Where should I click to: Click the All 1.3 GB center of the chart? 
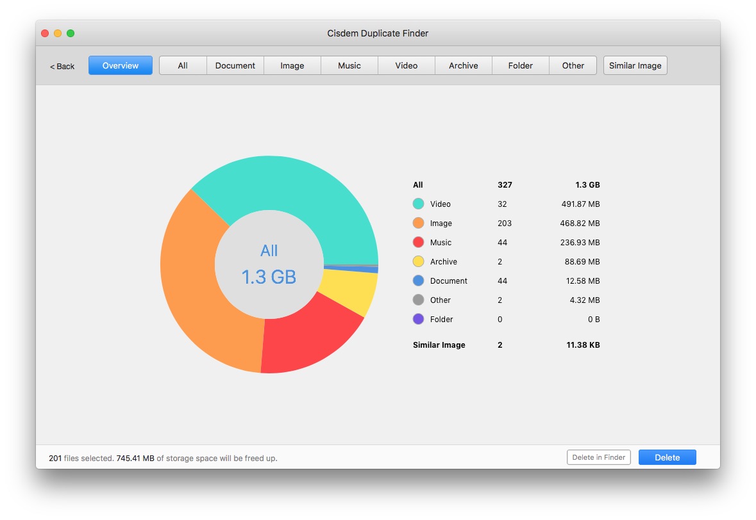tap(269, 264)
